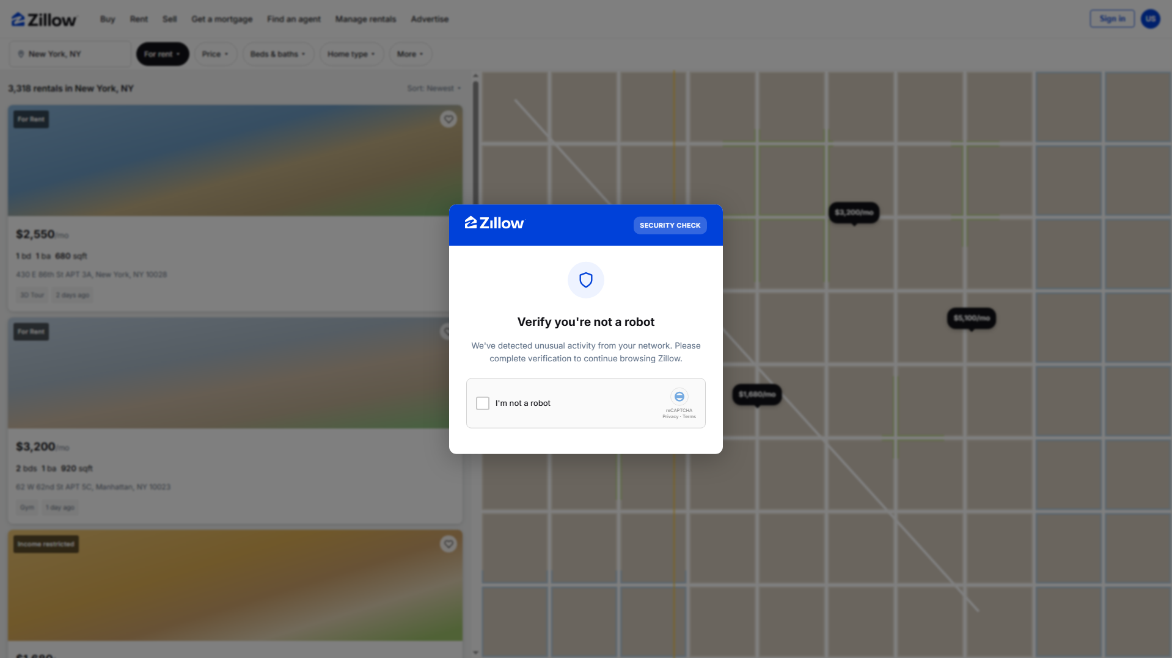
Task: Click the scroll-down arrow of the listings panel
Action: [475, 653]
